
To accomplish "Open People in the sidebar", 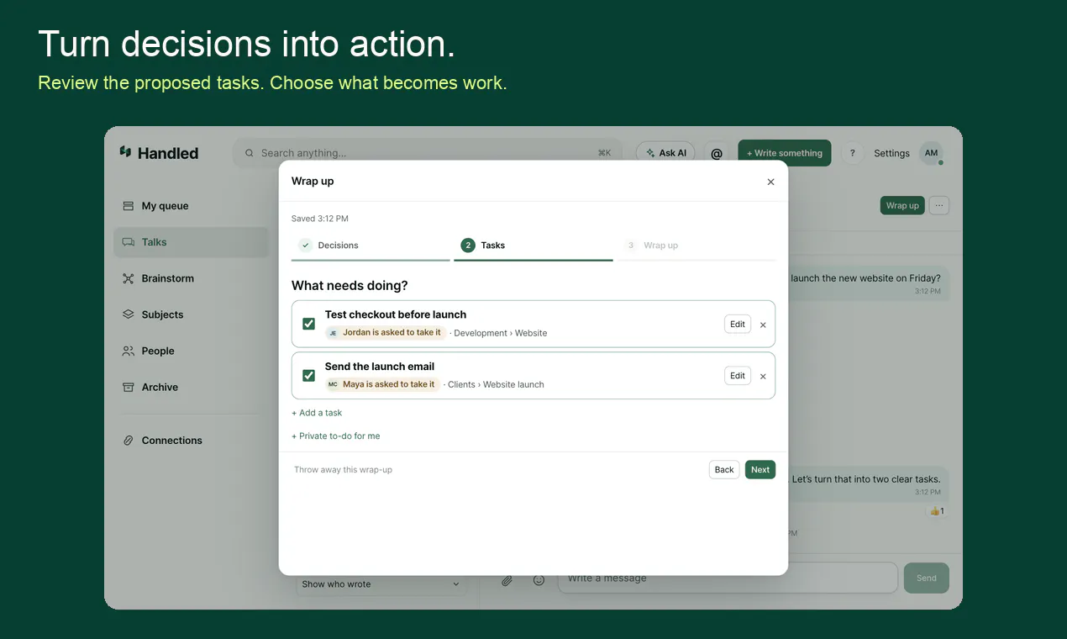I will 191,351.
